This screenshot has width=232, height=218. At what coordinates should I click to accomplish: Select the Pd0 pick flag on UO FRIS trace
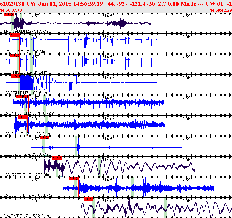tap(15, 56)
